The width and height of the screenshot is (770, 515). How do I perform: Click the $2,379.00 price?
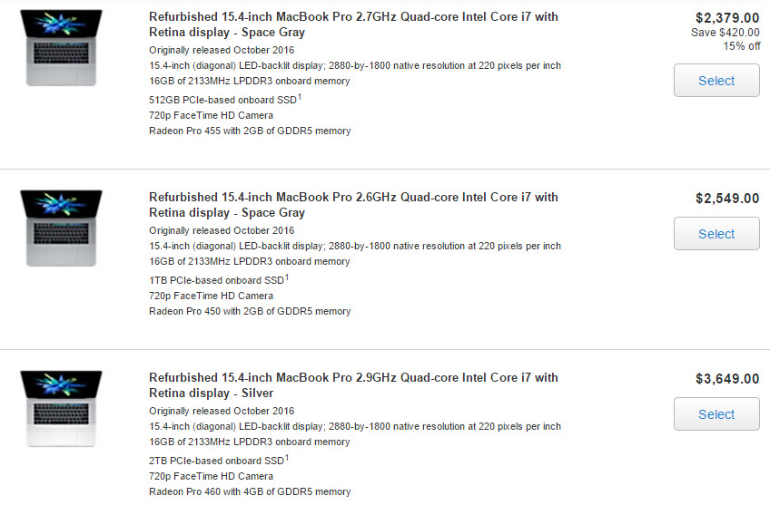726,17
